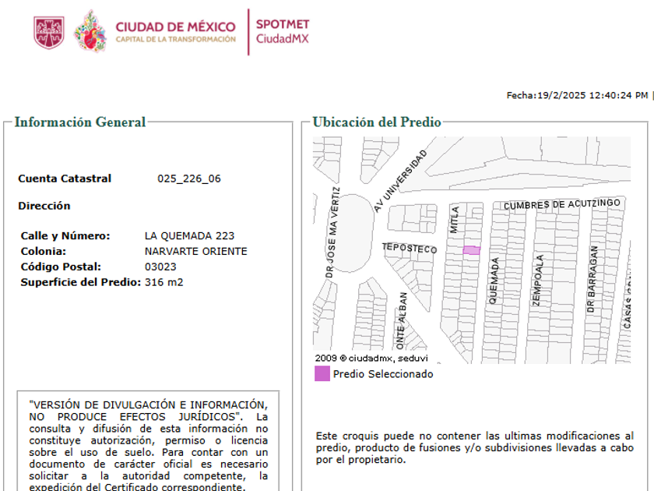Viewport: 654px width, 491px height.
Task: Click the Superficie del Predio label
Action: point(80,282)
